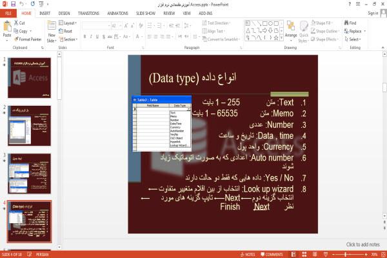387x258 pixels.
Task: Click the Sign in link
Action: [x=373, y=14]
